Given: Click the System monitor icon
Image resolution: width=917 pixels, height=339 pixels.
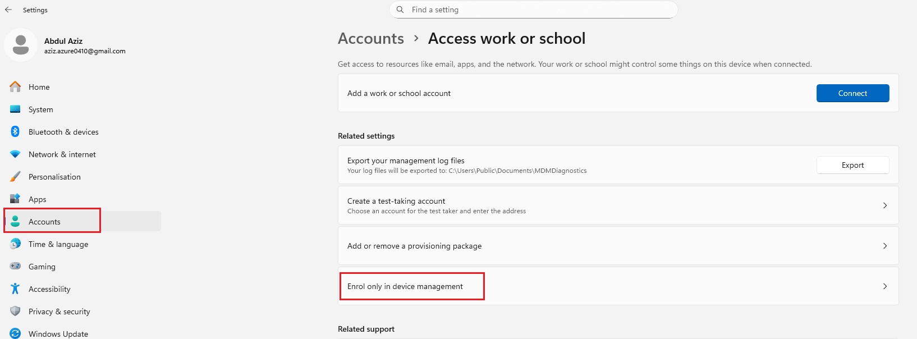Looking at the screenshot, I should coord(15,109).
